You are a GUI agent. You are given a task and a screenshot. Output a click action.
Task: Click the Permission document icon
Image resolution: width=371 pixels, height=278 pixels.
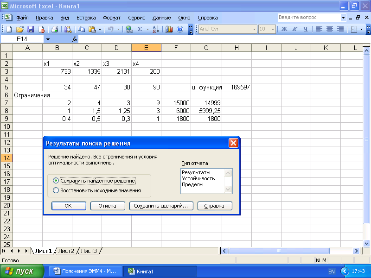point(41,29)
